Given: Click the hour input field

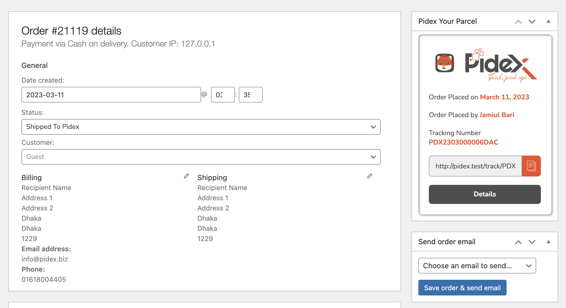Looking at the screenshot, I should 223,95.
